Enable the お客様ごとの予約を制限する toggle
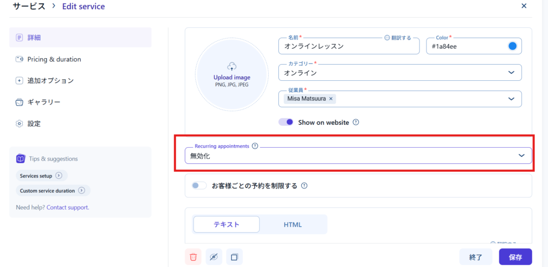548x267 pixels. (x=199, y=186)
